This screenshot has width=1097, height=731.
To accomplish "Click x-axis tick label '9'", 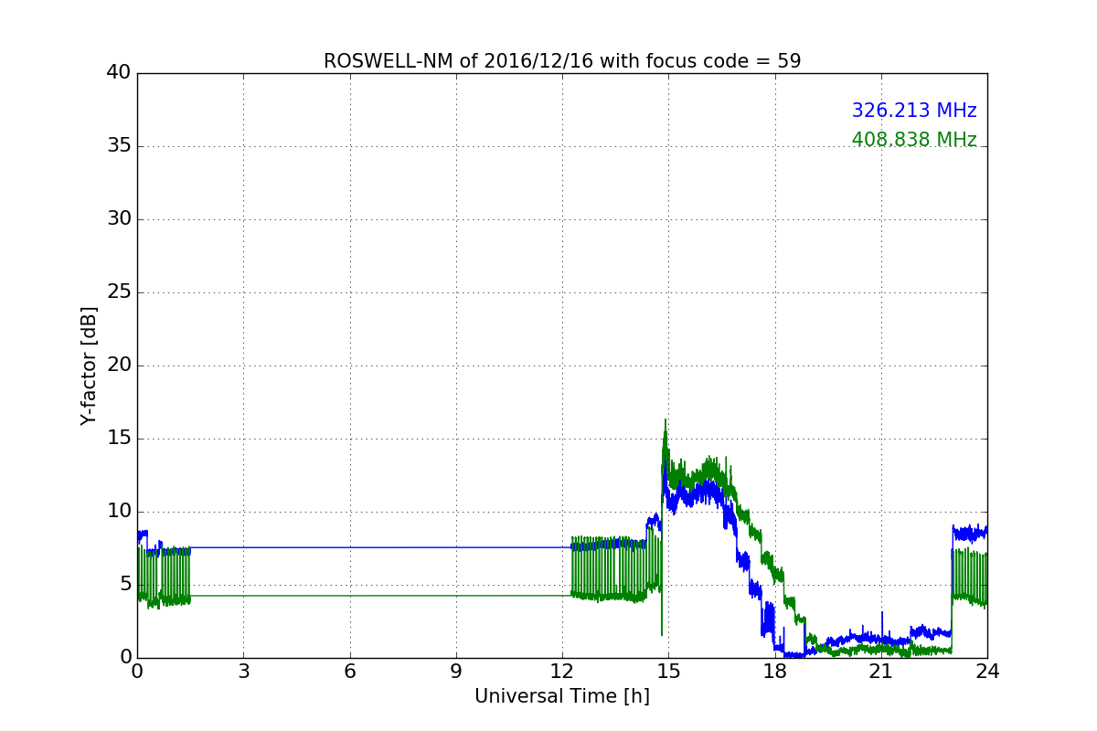I will tap(456, 672).
